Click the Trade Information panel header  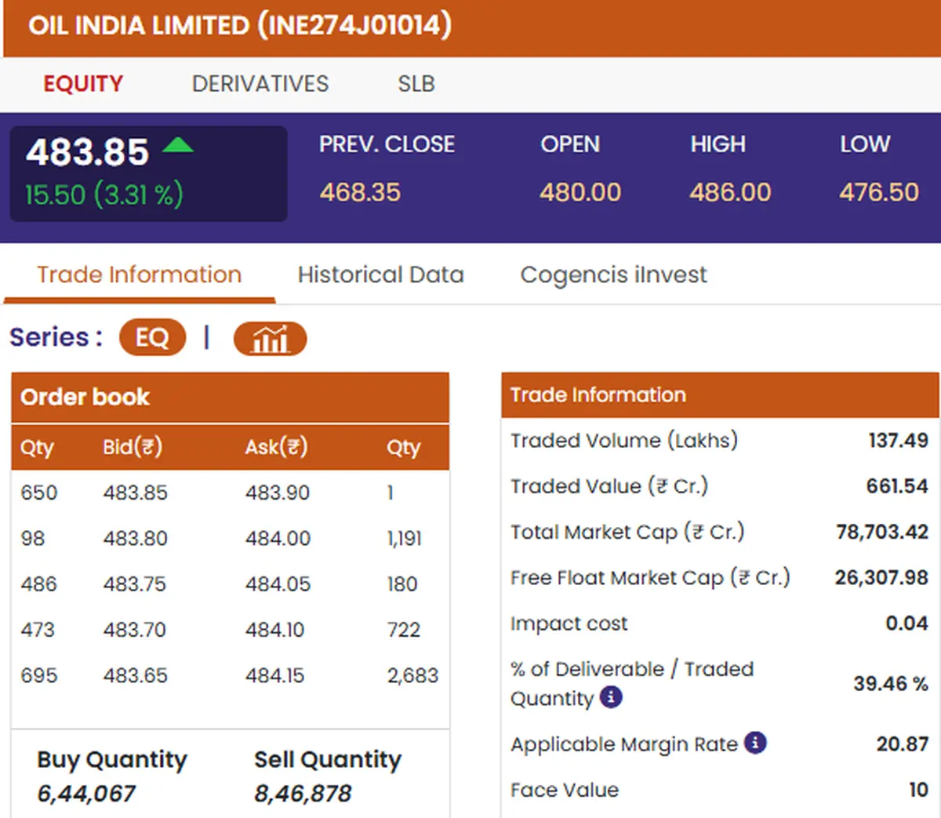click(x=720, y=394)
